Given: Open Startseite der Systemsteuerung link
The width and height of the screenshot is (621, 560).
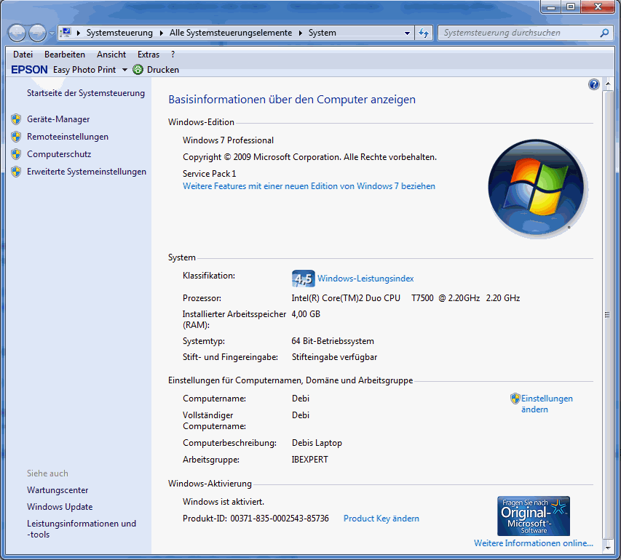Looking at the screenshot, I should 86,93.
